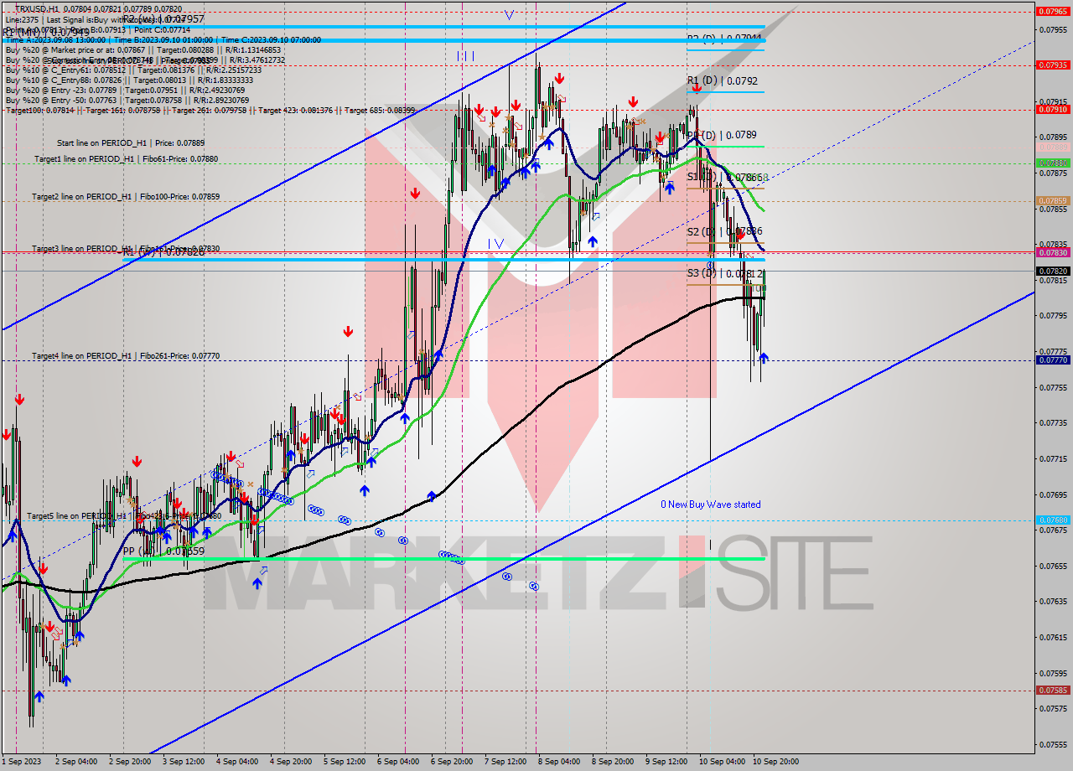Image resolution: width=1073 pixels, height=771 pixels.
Task: Click the blue 0.07770 price axis tag
Action: [1052, 360]
